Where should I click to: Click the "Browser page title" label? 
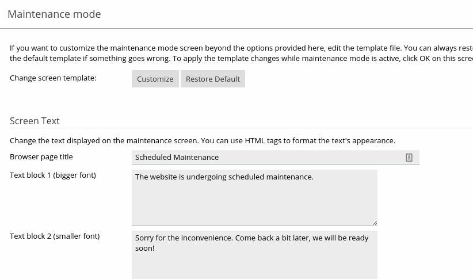tap(41, 157)
